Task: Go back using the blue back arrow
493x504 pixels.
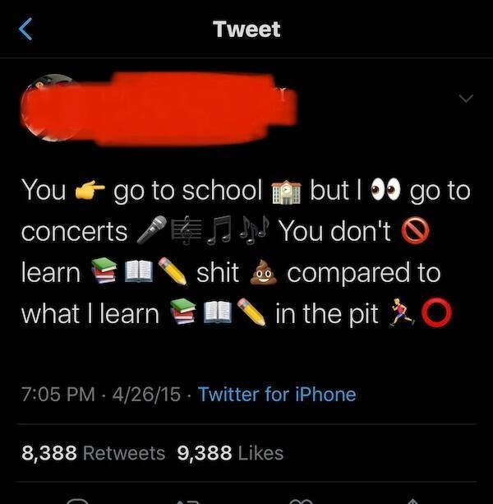Action: 25,30
